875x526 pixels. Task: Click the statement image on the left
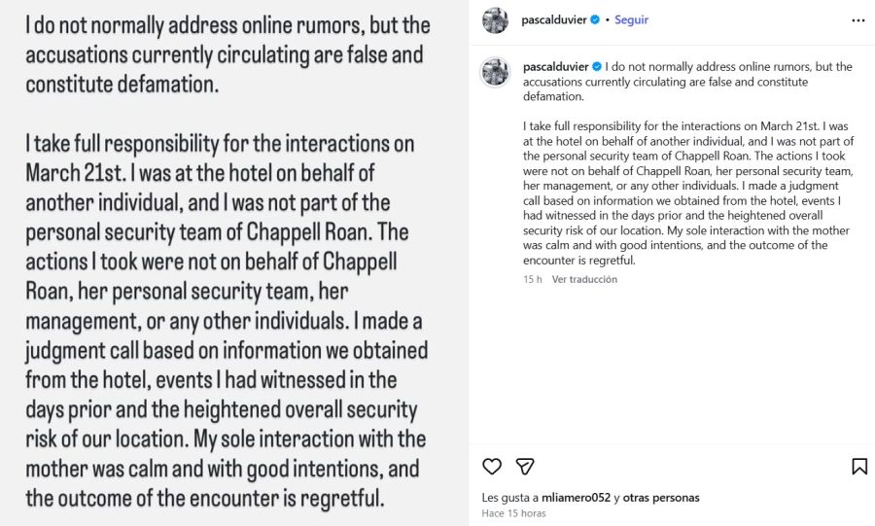233,263
